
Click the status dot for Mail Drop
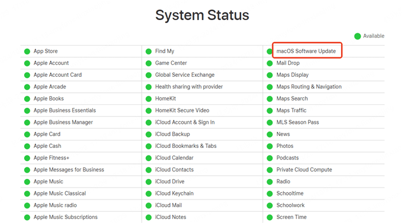(x=270, y=63)
